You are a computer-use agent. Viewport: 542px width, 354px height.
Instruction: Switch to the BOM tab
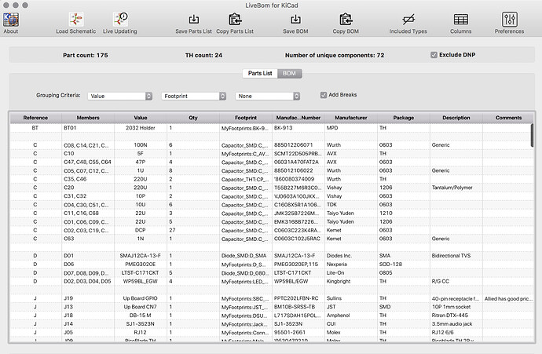[x=289, y=74]
